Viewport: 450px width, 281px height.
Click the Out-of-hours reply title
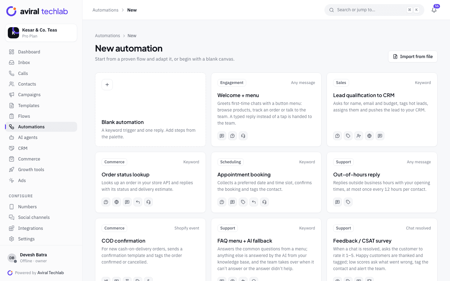357,175
